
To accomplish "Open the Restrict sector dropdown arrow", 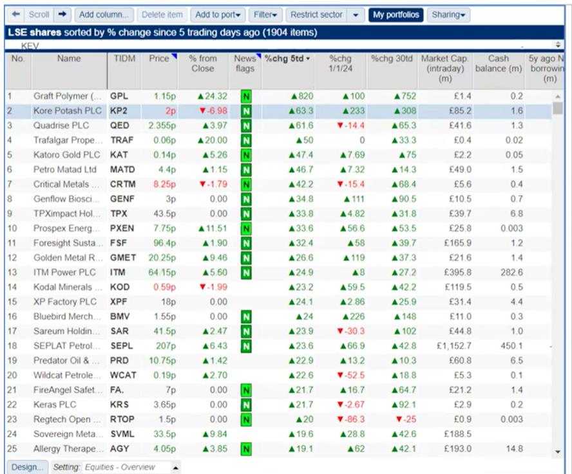I will click(x=356, y=15).
